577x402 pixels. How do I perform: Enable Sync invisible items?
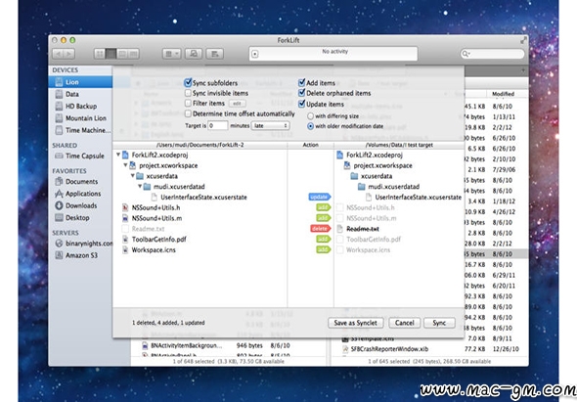tap(188, 93)
